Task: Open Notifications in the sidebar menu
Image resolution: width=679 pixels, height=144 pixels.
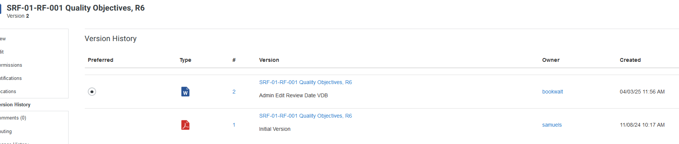Action: 11,78
